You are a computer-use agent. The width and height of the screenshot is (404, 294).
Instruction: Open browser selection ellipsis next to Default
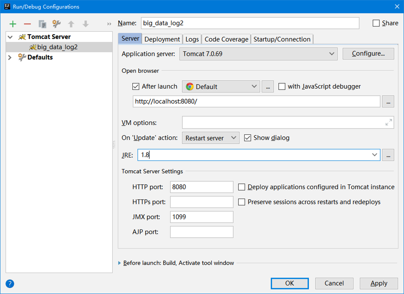click(x=268, y=86)
